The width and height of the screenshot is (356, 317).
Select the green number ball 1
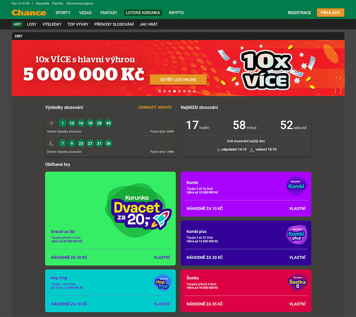(x=63, y=123)
